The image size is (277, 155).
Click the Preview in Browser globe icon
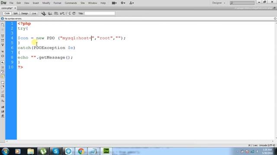pos(50,13)
